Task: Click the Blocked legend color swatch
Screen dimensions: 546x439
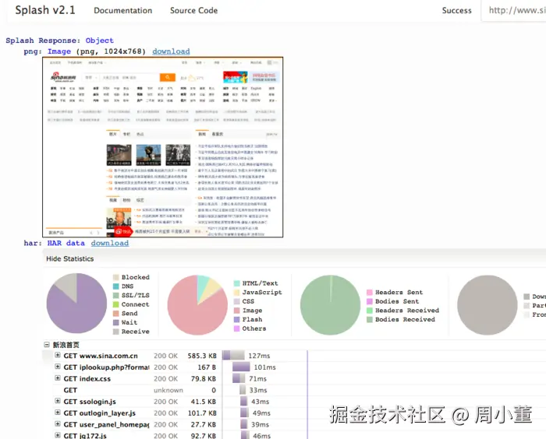Action: tap(116, 277)
